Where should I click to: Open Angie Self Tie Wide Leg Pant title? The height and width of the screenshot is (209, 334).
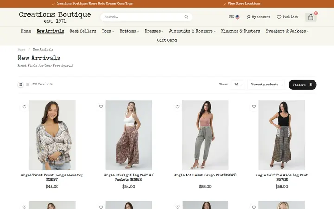pyautogui.click(x=282, y=177)
